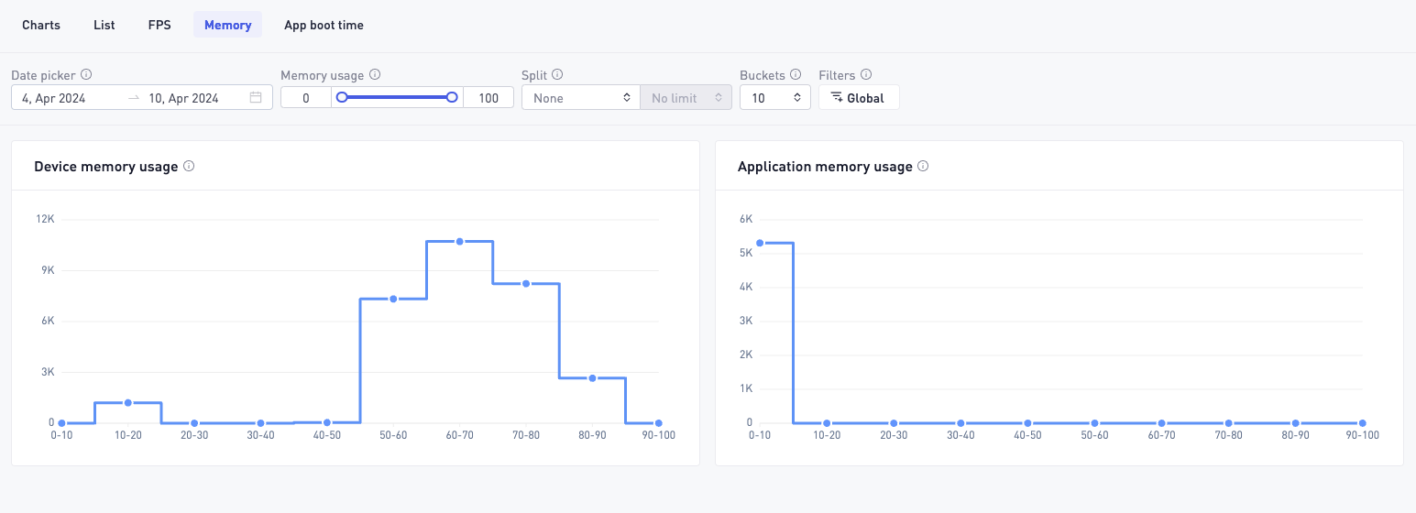The width and height of the screenshot is (1416, 513).
Task: Click the Application memory usage title
Action: pos(825,167)
